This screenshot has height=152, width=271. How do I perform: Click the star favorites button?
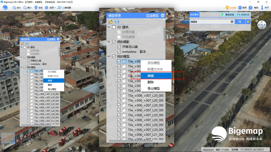click(248, 22)
